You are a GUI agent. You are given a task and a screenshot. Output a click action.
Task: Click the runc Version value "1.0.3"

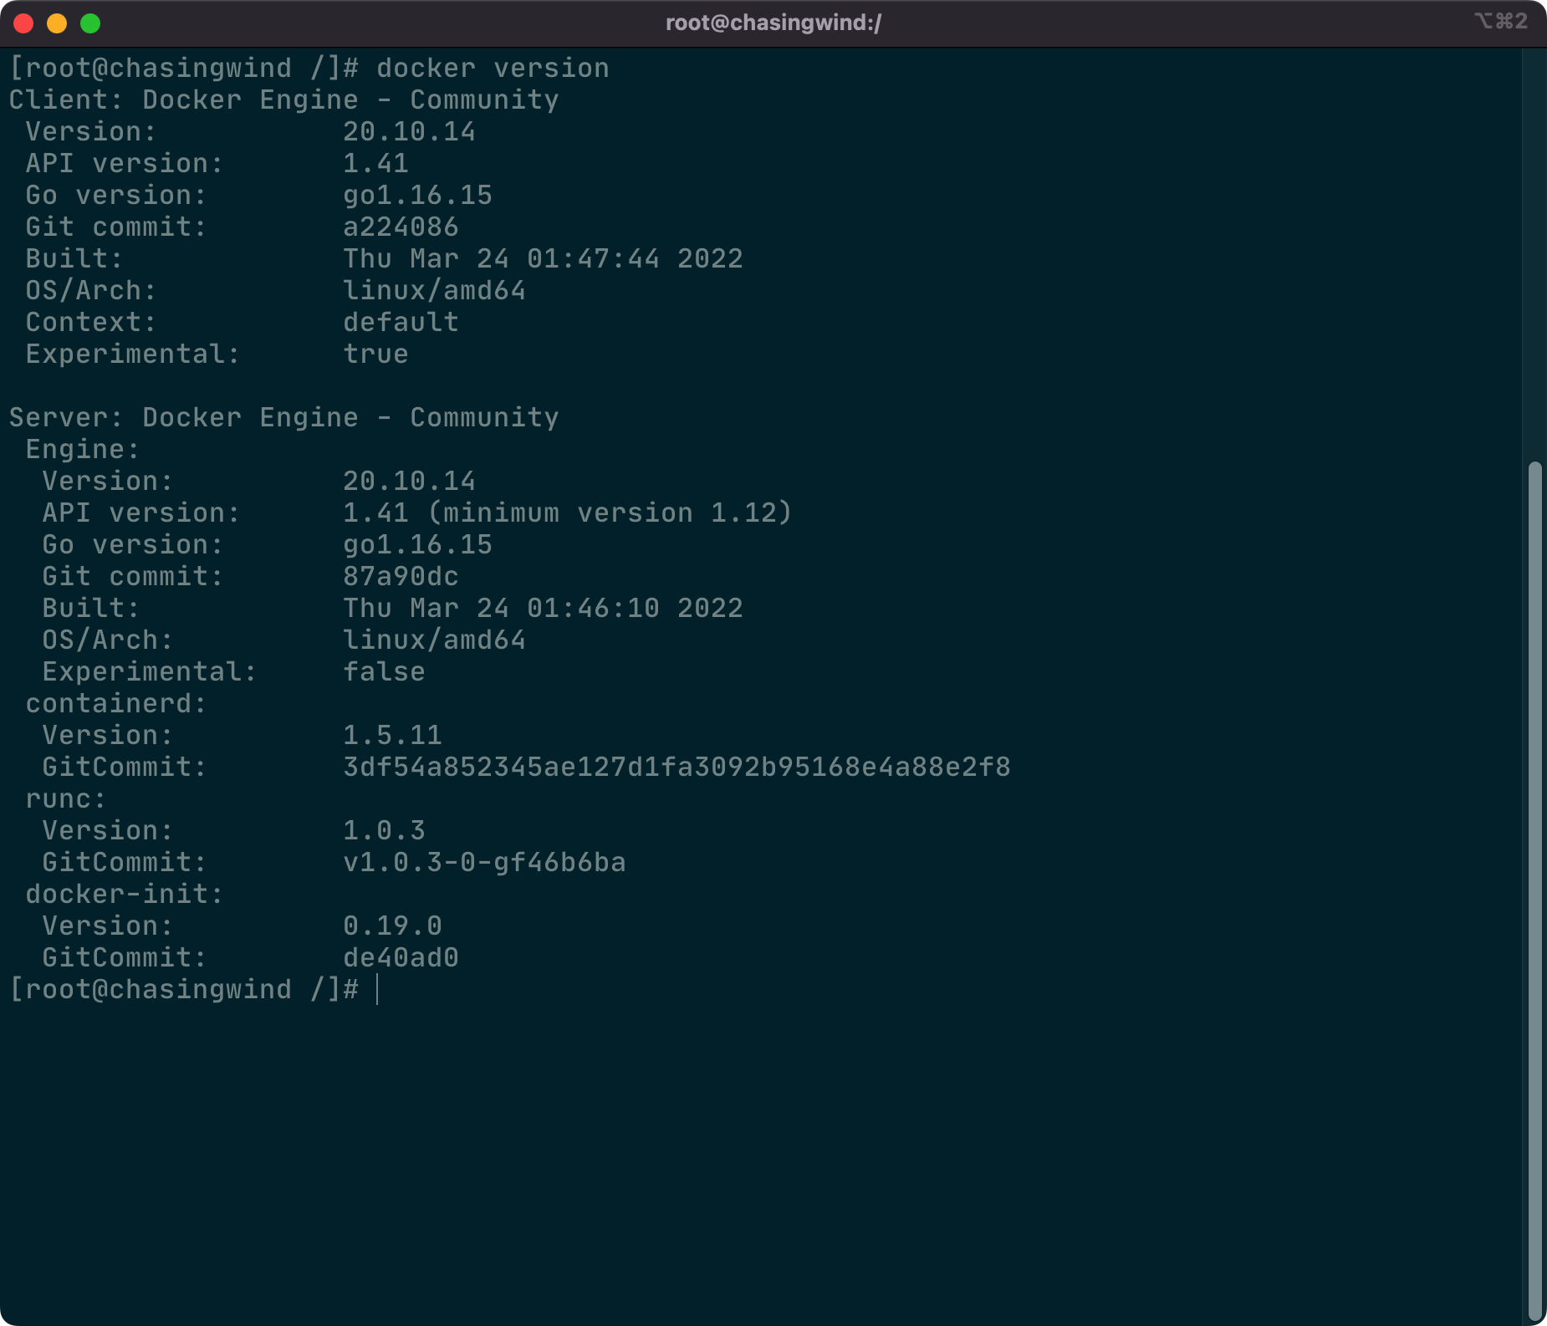tap(384, 830)
